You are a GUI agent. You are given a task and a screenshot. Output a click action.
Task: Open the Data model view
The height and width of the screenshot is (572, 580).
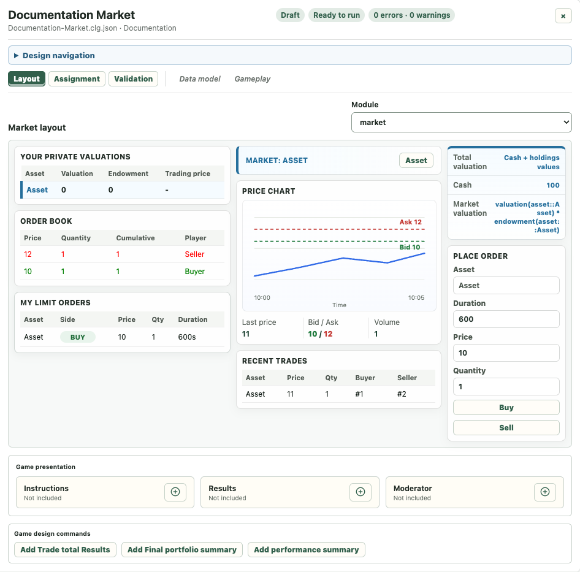(200, 79)
